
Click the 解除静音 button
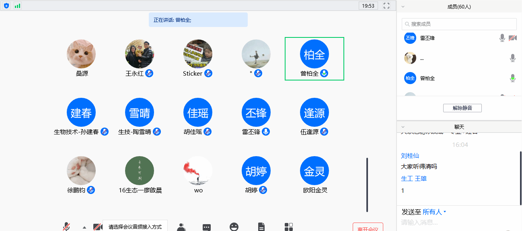click(462, 108)
